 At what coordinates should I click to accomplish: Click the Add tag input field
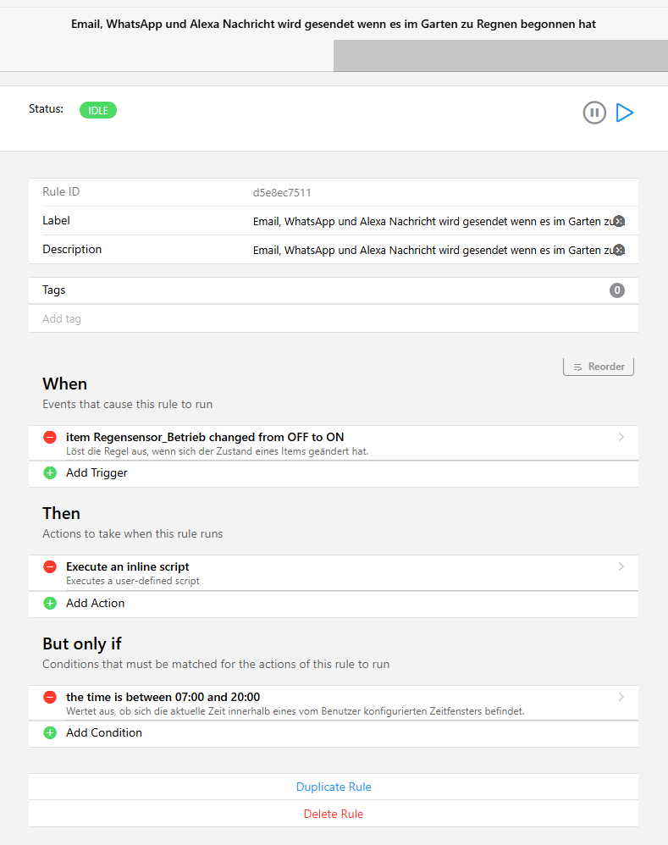(330, 319)
